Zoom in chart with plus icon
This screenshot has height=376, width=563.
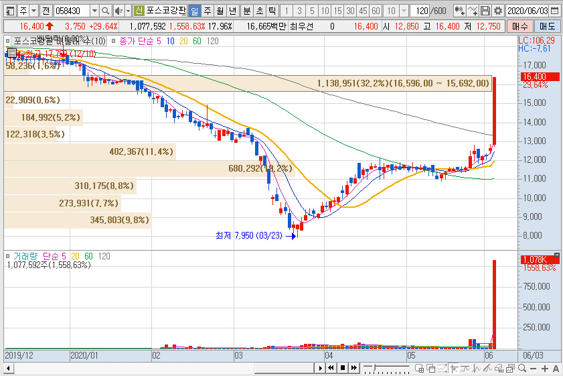545,369
